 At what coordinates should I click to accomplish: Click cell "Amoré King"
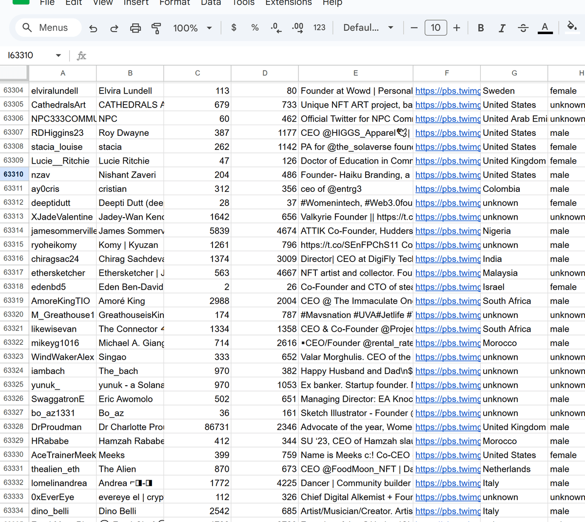(130, 301)
